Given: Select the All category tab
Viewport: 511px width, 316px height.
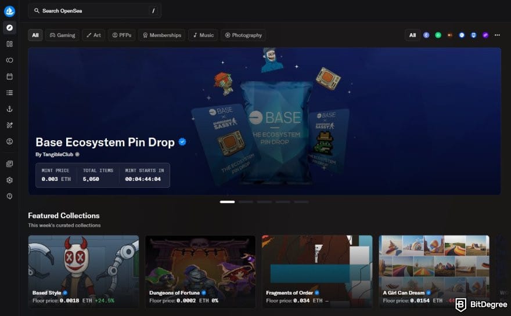Looking at the screenshot, I should tap(35, 35).
